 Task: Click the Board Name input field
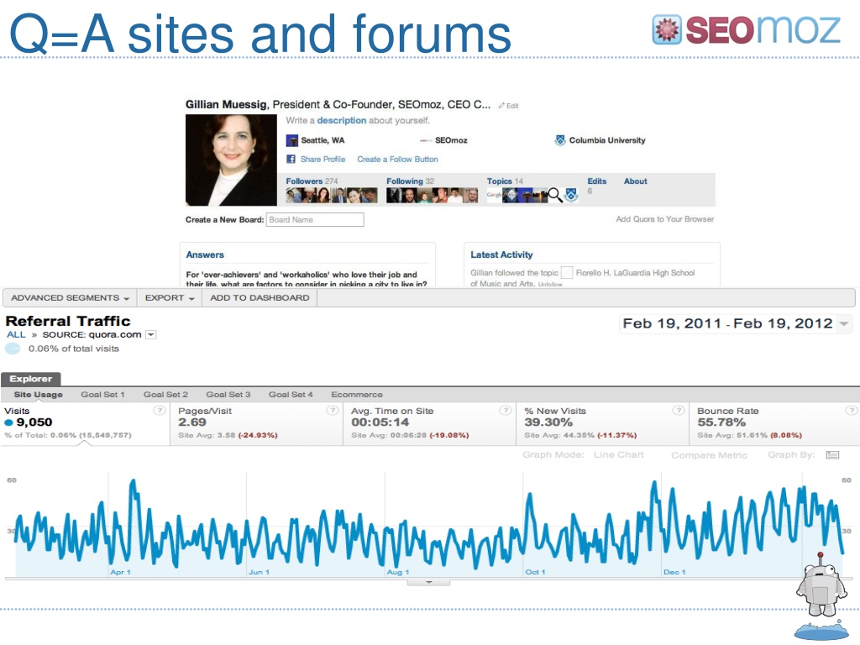(315, 219)
